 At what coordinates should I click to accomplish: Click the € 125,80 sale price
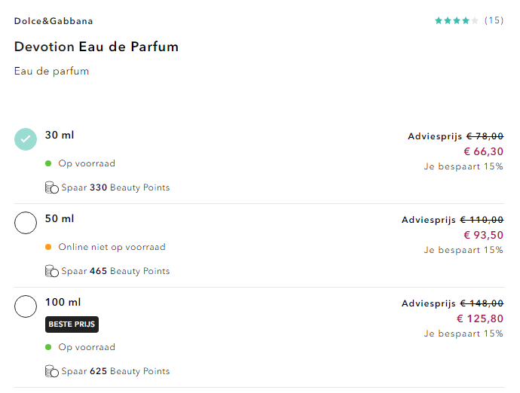click(480, 318)
